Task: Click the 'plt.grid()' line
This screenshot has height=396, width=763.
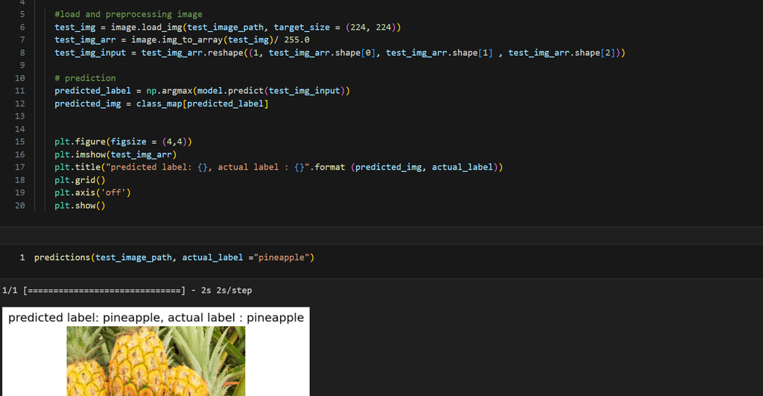Action: (x=80, y=180)
